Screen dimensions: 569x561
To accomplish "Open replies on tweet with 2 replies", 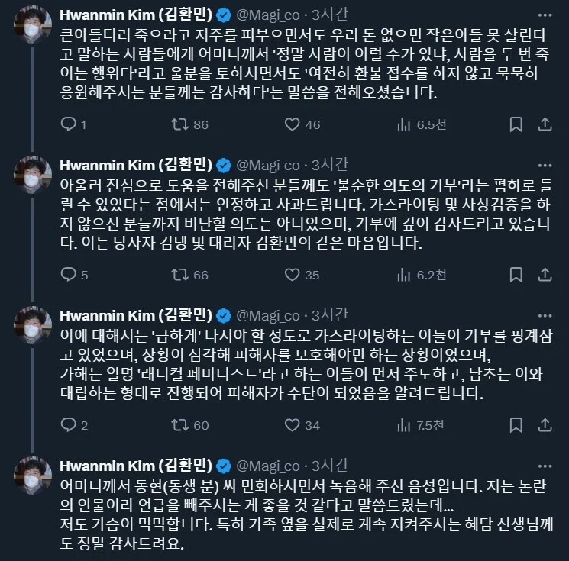I will point(67,425).
